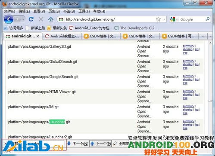Close the android.git... tab
The width and height of the screenshot is (215, 156).
pos(38,37)
